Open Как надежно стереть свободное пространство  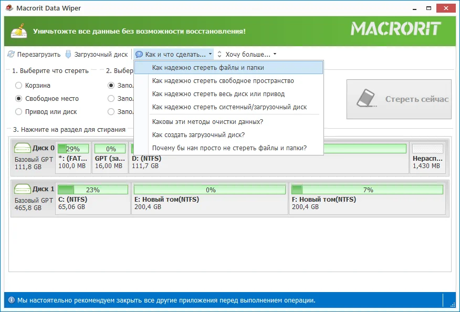[229, 81]
